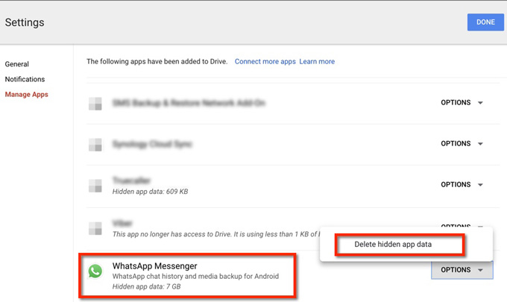
Task: Click the Settings dialog title
Action: click(x=25, y=22)
